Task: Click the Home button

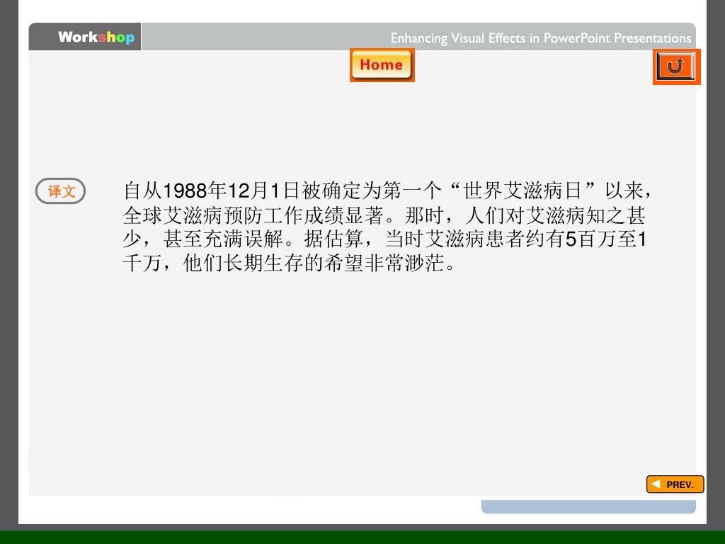Action: pos(382,64)
